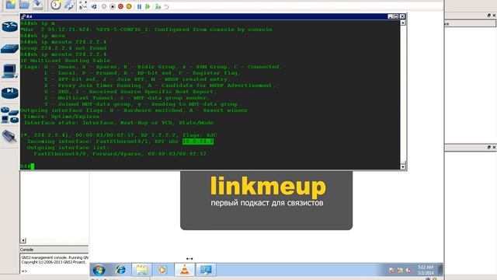Close the R4 terminal window
Screen dimensions: 497x280
tap(402, 16)
